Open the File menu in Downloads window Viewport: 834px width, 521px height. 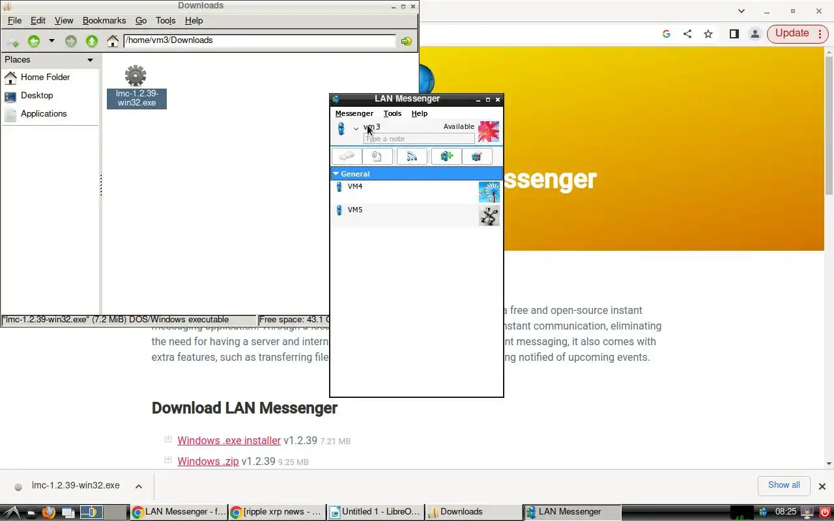(14, 21)
